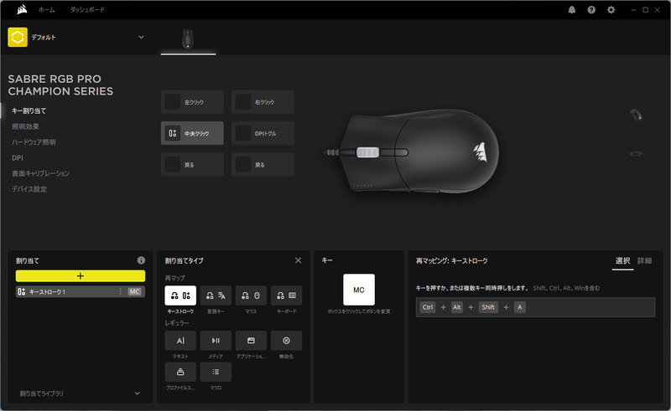Image resolution: width=671 pixels, height=411 pixels.
Task: Click the Ctrl + Alt + Shift + A input field
Action: coord(535,307)
